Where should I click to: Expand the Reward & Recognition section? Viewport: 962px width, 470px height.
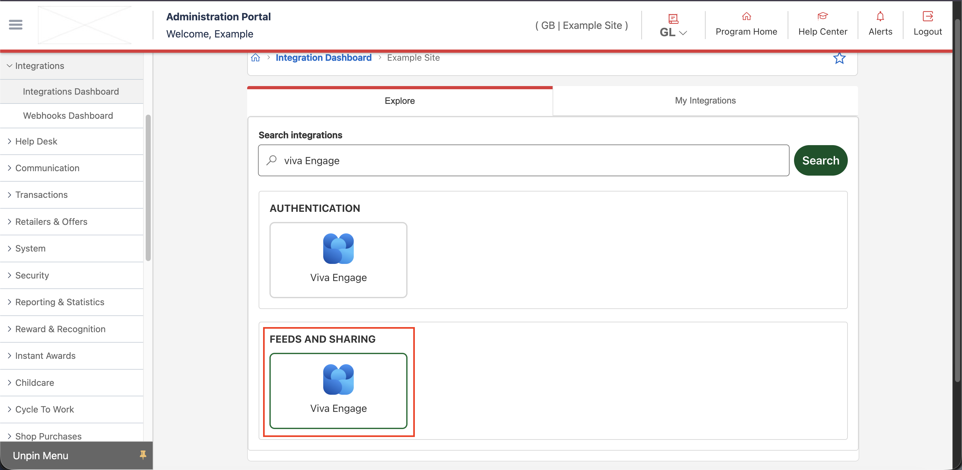(x=72, y=329)
